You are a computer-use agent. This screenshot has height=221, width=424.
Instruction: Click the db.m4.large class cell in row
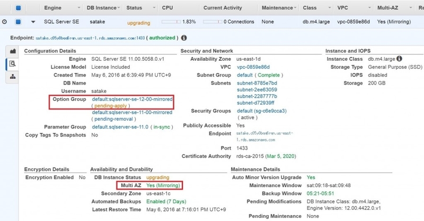coord(316,22)
